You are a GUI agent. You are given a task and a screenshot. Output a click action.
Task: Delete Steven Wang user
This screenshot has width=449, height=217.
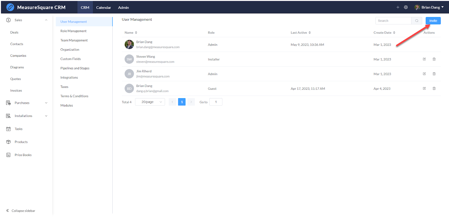tap(434, 59)
